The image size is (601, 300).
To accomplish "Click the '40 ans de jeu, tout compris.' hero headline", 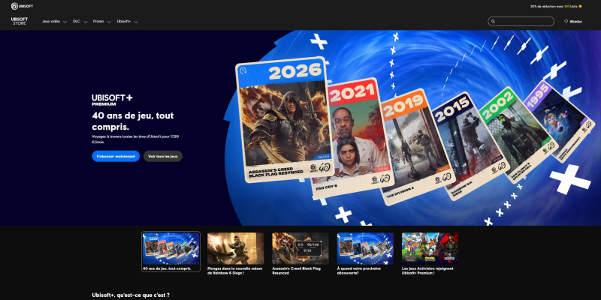I will (133, 121).
